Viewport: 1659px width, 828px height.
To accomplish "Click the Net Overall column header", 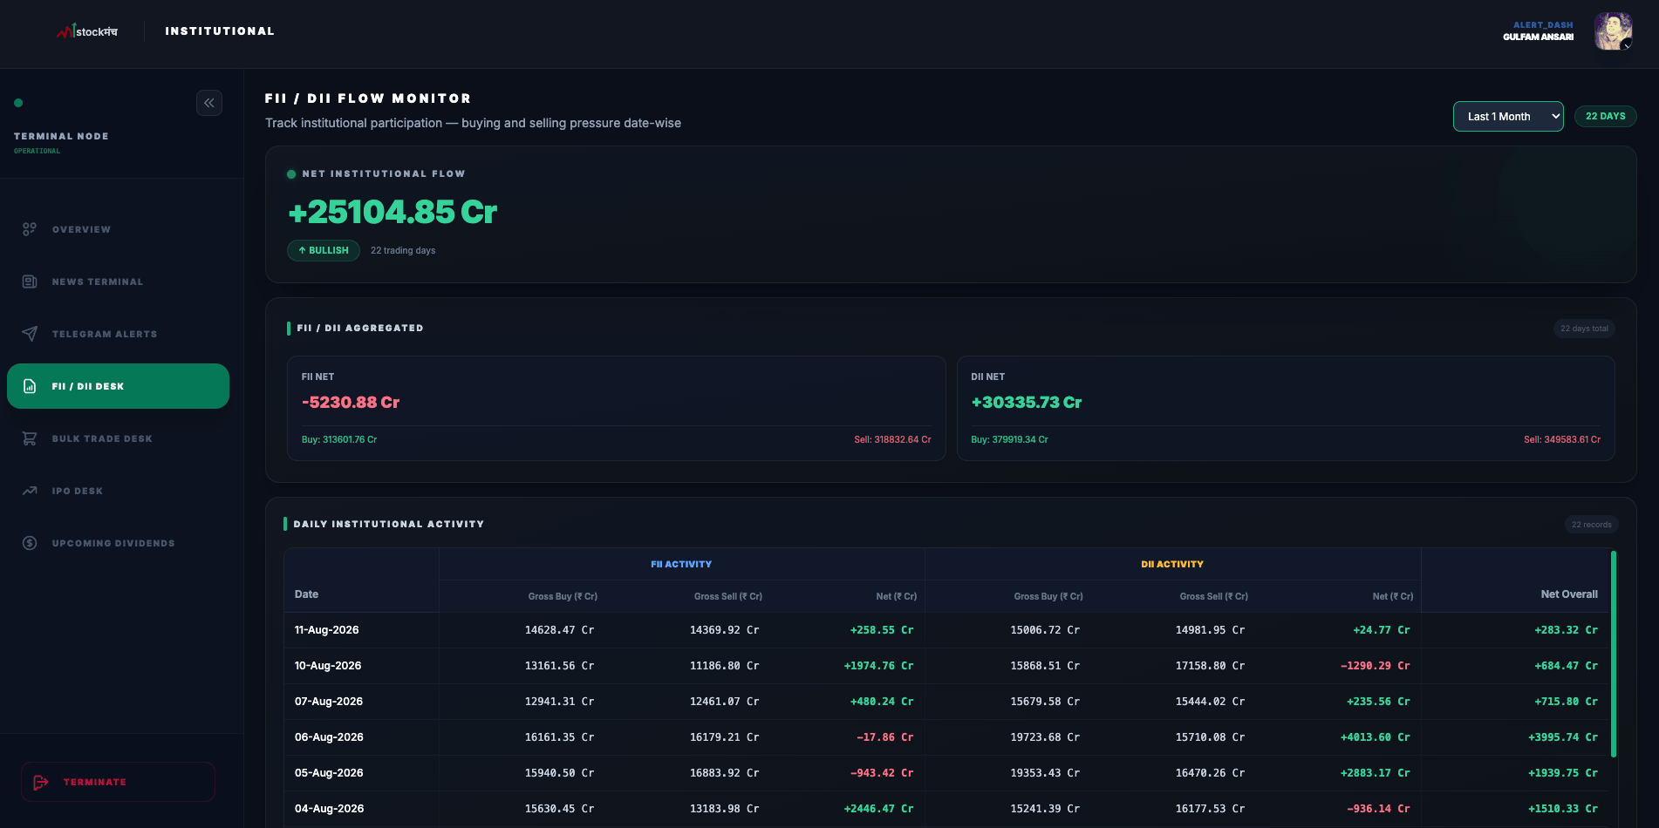I will [1569, 594].
